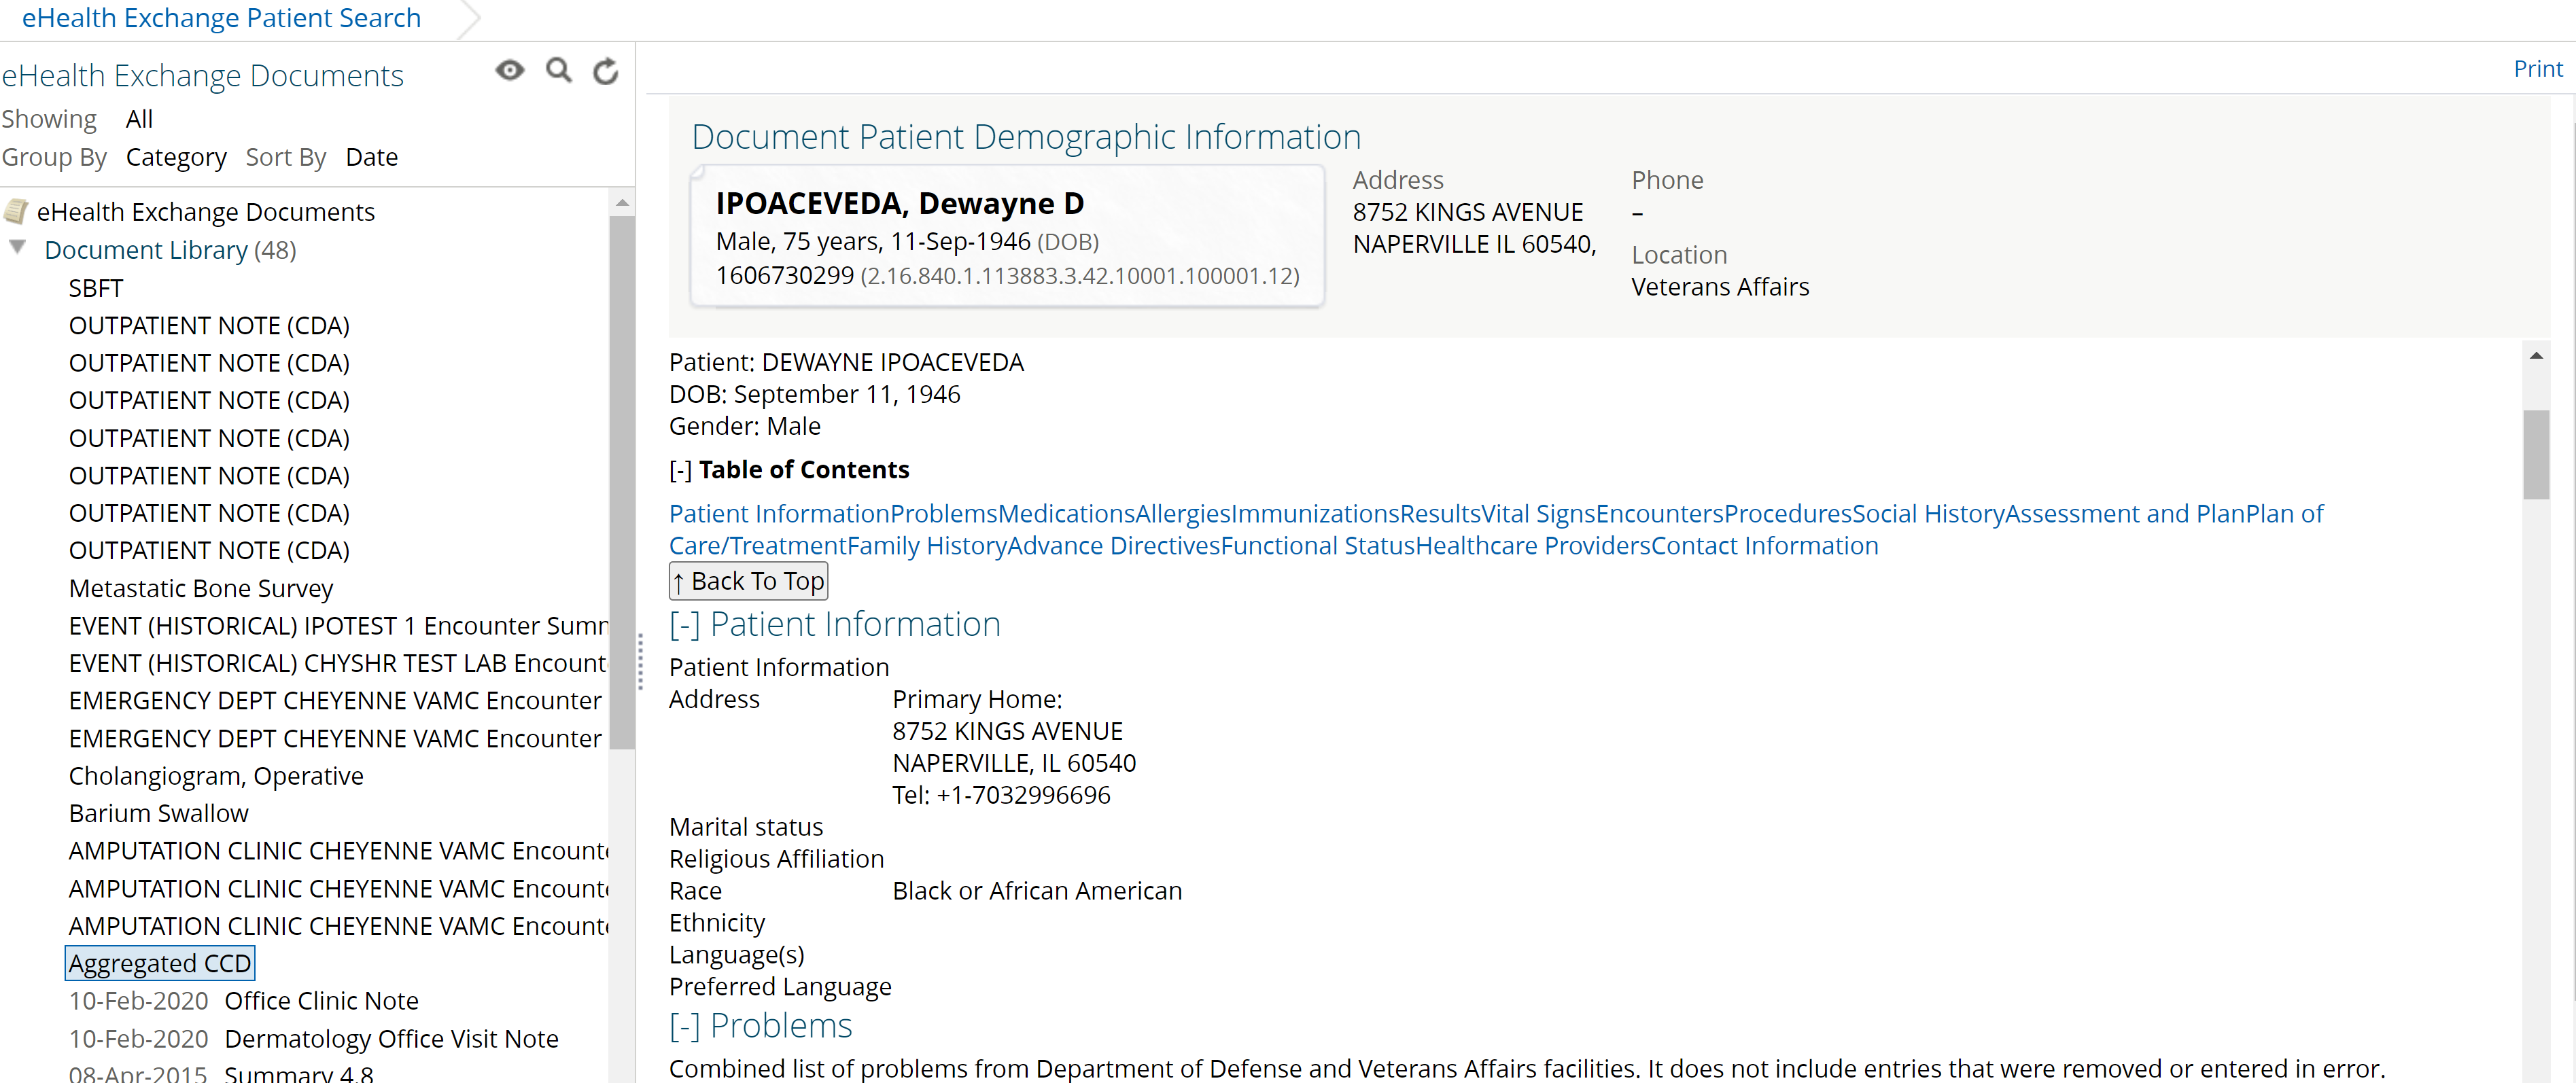This screenshot has height=1083, width=2576.
Task: Open eHealth Exchange Patient Search breadcrumb
Action: click(221, 18)
